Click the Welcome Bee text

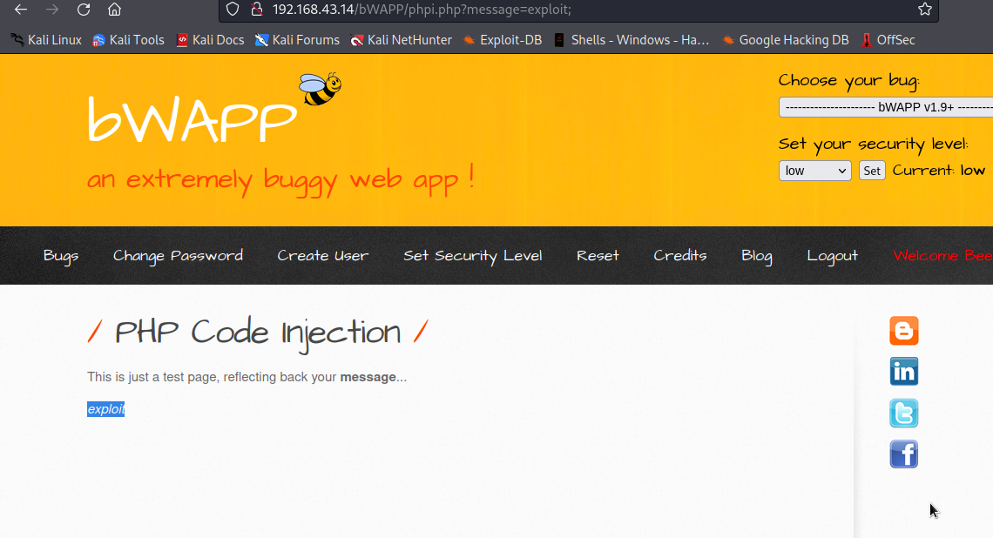[x=942, y=256]
